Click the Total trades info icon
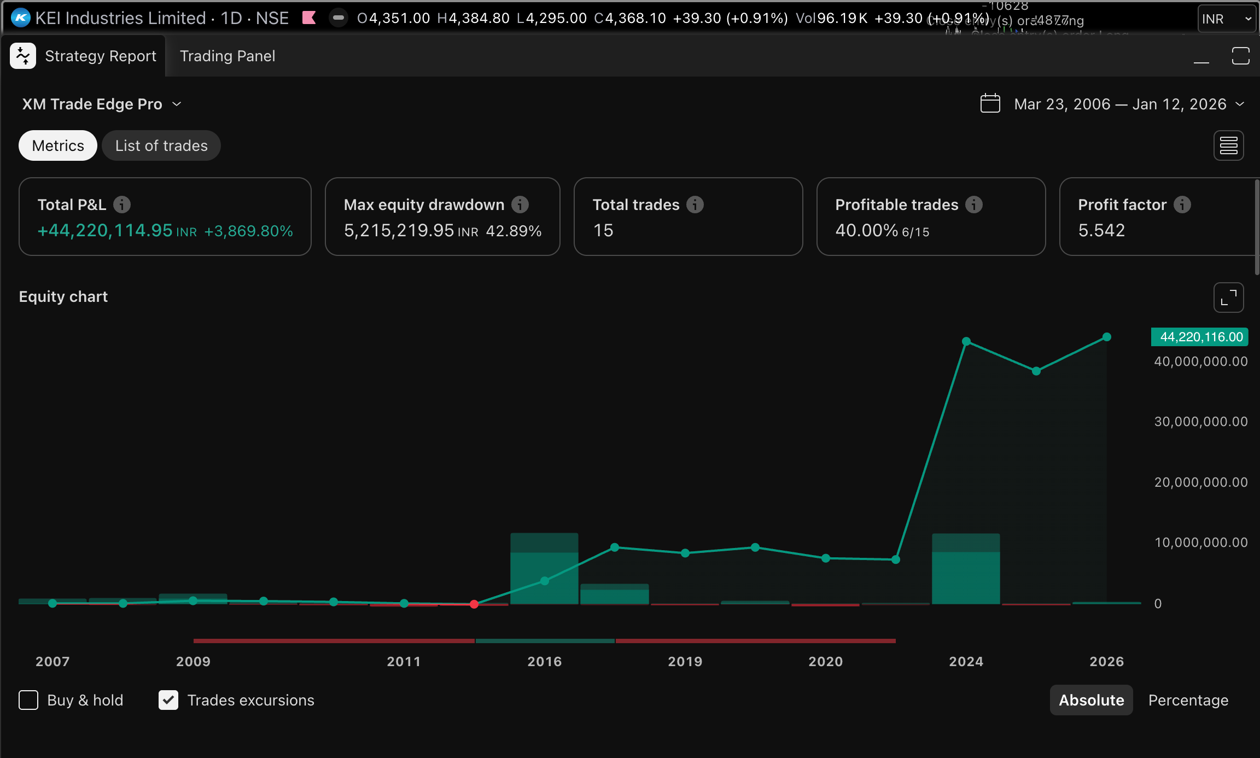1260x758 pixels. point(695,205)
